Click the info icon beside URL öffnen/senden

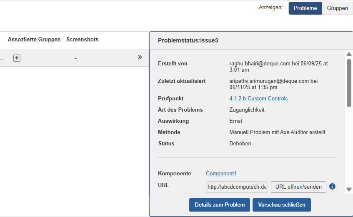point(332,187)
